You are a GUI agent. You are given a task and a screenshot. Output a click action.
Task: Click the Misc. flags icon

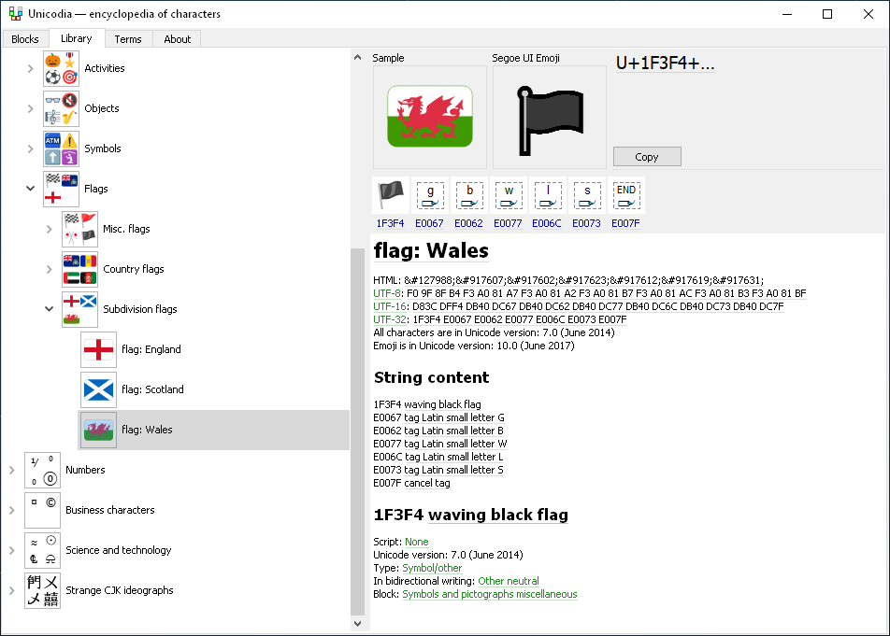[x=80, y=229]
